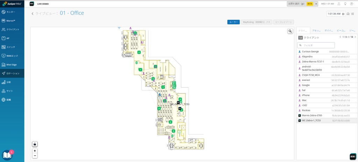
Task: Pause the live view time playback
Action: coord(343,14)
